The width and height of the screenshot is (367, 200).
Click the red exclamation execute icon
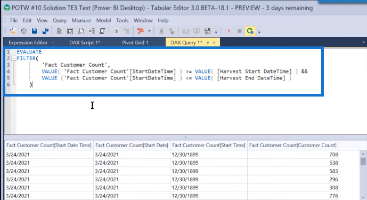229,31
